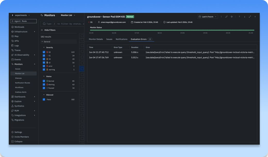The height and width of the screenshot is (157, 268).
Task: Go to previous monitor with up arrow
Action: tap(239, 17)
